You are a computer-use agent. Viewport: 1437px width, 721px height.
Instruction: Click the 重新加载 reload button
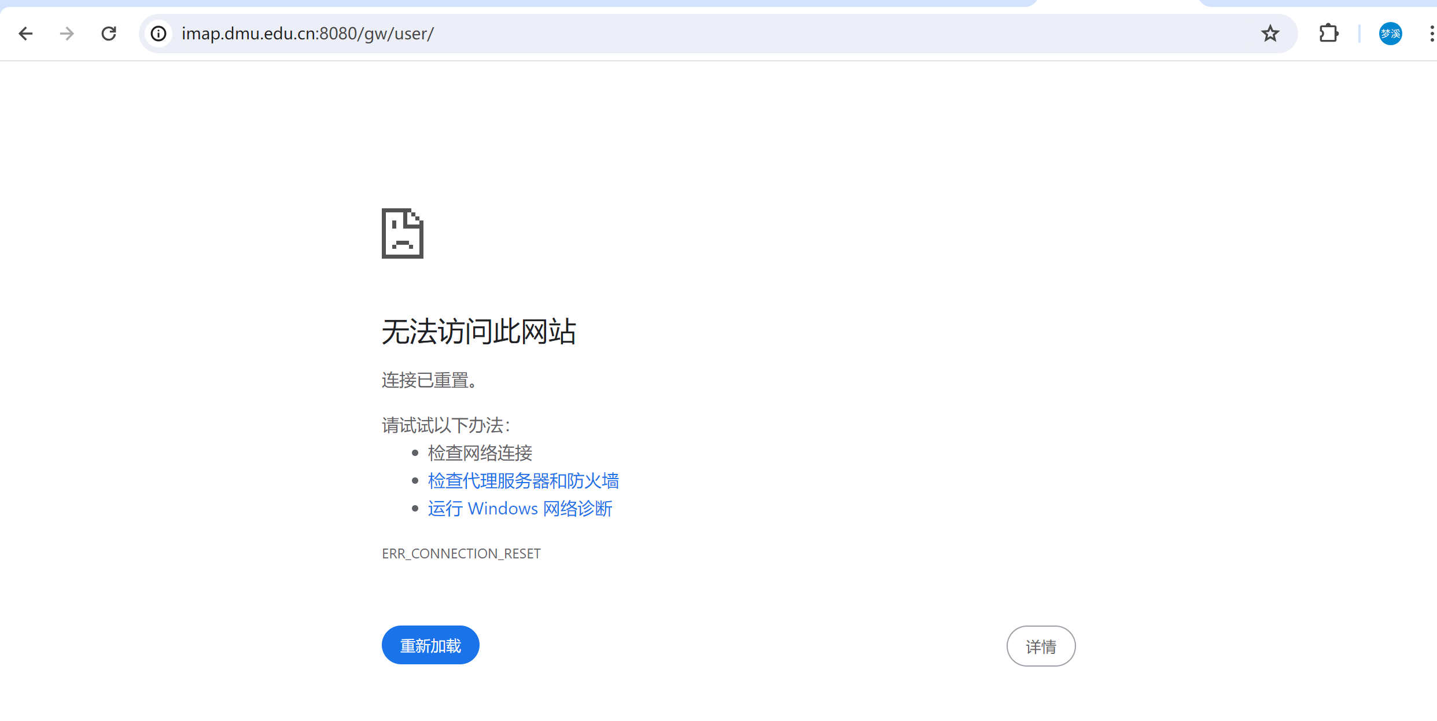(x=430, y=645)
